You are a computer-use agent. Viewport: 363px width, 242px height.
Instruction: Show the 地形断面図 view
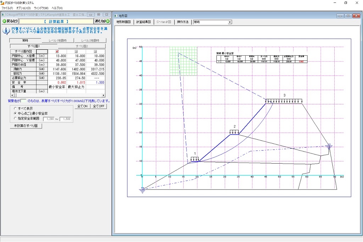pyautogui.click(x=124, y=22)
